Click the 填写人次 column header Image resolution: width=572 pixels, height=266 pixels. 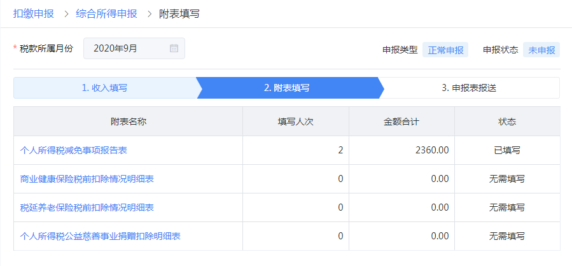coord(295,122)
